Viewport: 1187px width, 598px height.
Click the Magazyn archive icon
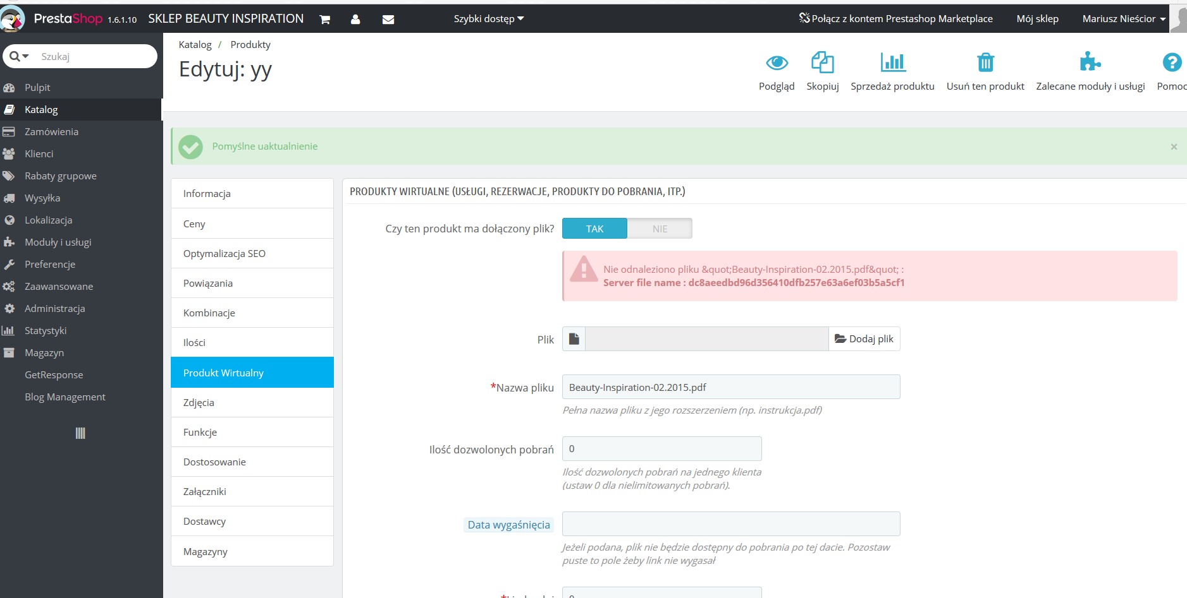(x=9, y=353)
